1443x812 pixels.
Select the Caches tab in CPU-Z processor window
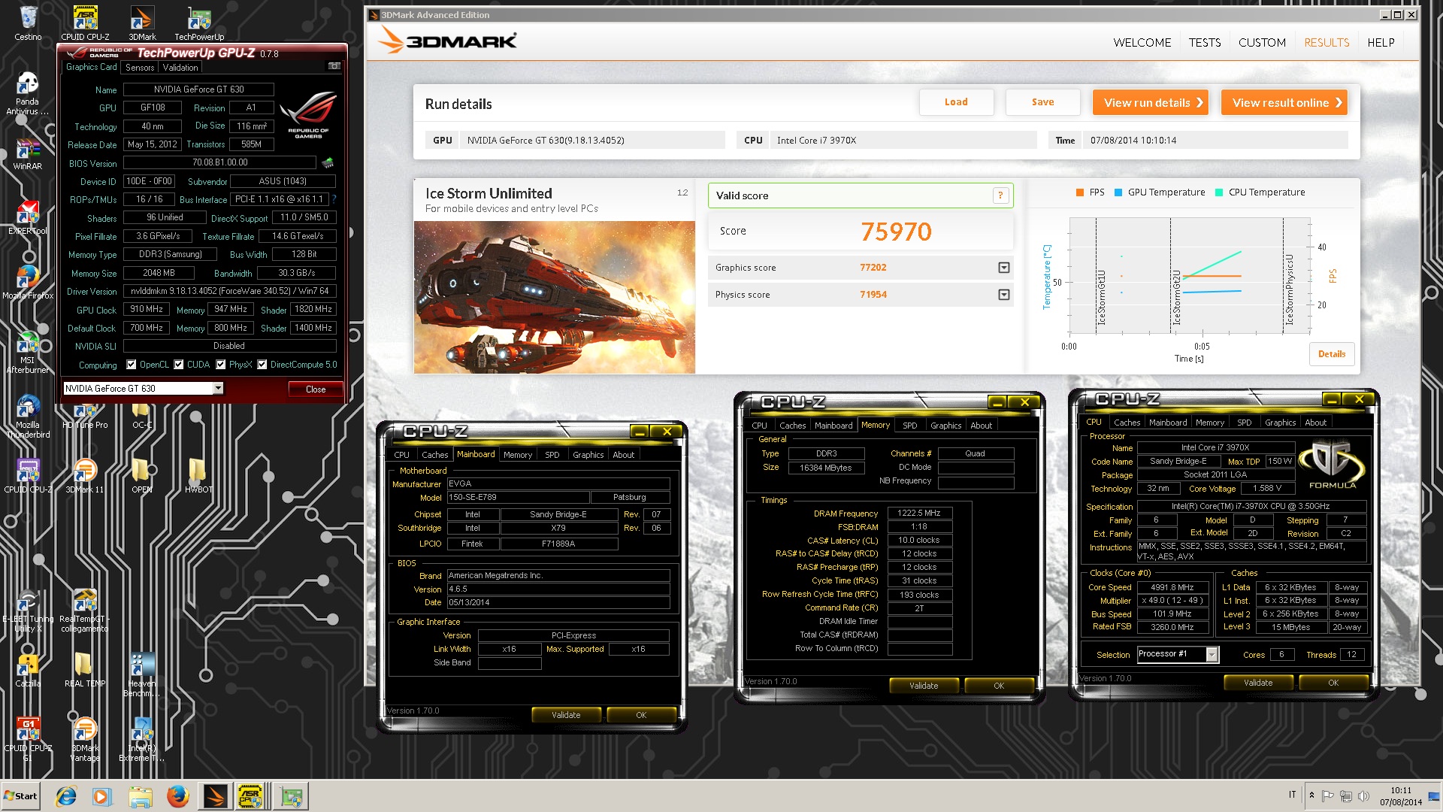click(1127, 423)
